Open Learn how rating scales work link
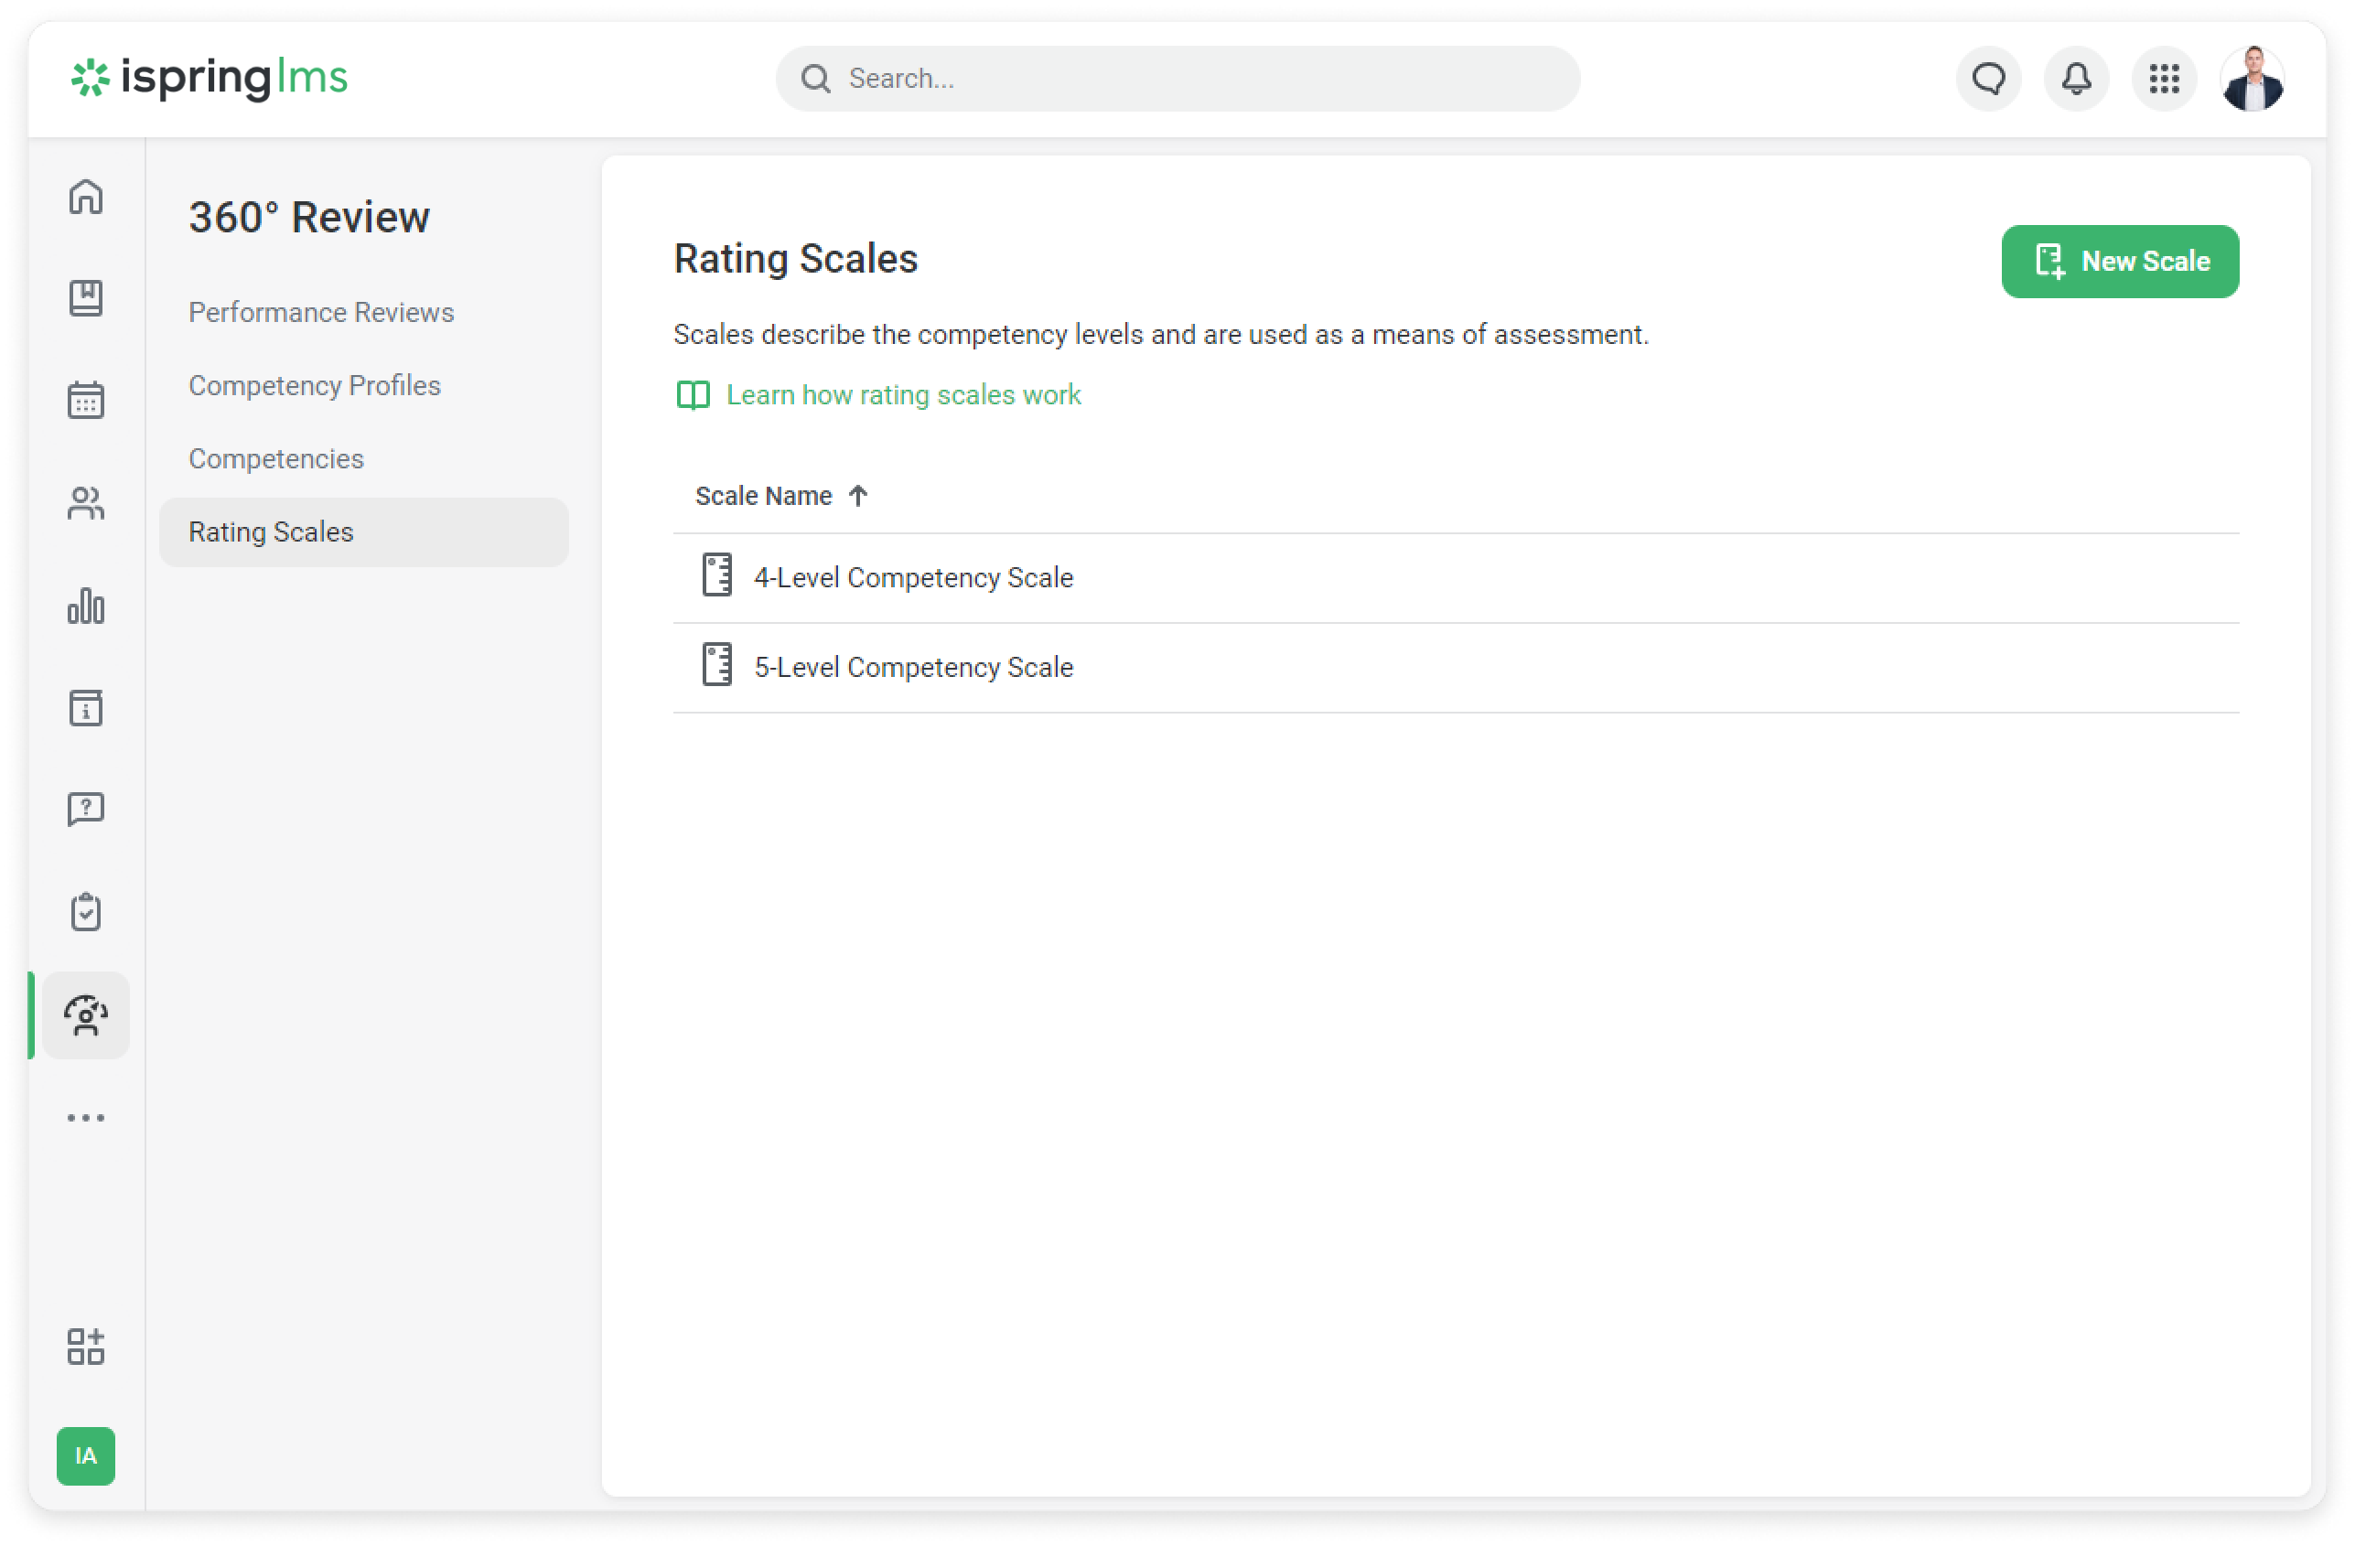Screen dimensions: 2355x1546 (x=901, y=394)
